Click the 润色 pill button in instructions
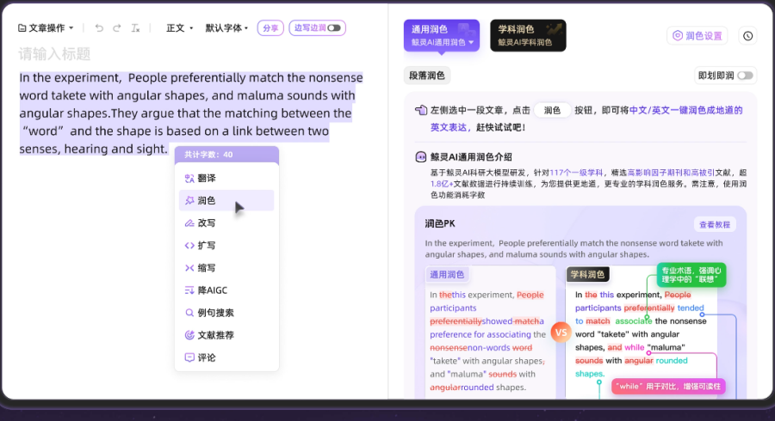775x421 pixels. (552, 111)
